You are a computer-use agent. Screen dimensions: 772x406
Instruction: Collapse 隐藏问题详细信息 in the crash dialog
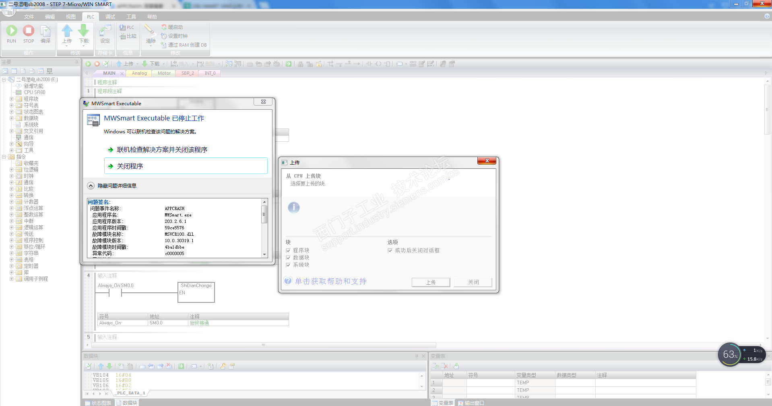[x=91, y=186]
